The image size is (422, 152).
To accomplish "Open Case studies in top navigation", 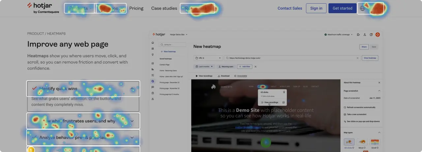I will [x=164, y=8].
